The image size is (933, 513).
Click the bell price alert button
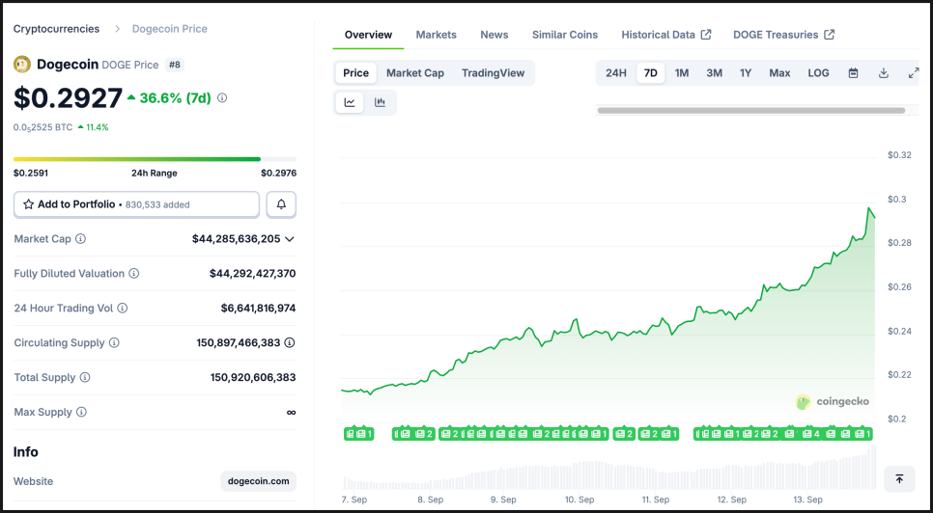click(281, 204)
